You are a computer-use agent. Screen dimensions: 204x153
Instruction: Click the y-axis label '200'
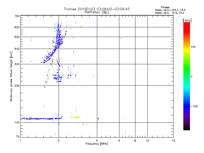point(17,86)
